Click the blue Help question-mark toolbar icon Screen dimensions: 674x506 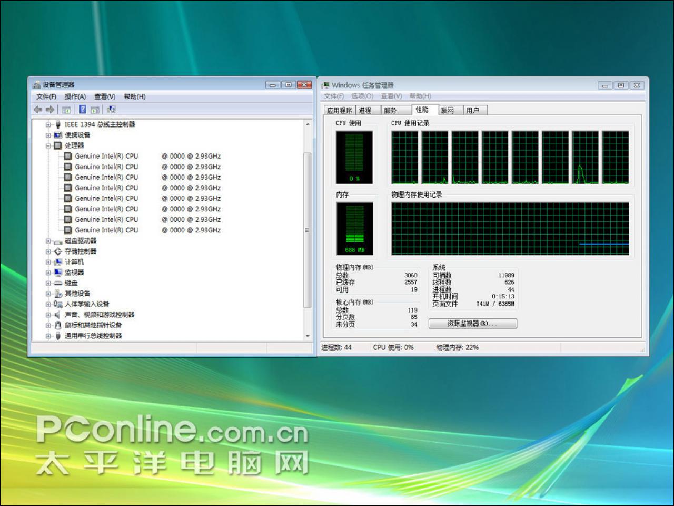(x=83, y=110)
